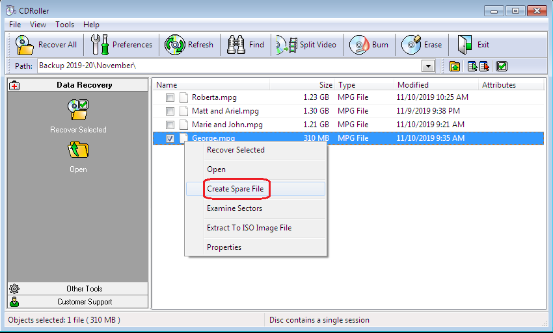
Task: Click the Open folder icon in side panel
Action: 78,150
